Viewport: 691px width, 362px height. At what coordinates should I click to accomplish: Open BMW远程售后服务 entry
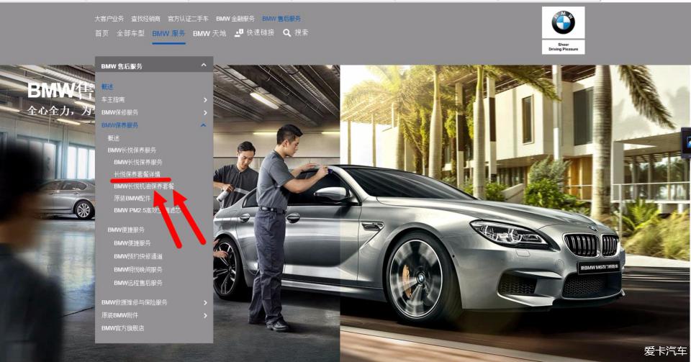point(138,283)
